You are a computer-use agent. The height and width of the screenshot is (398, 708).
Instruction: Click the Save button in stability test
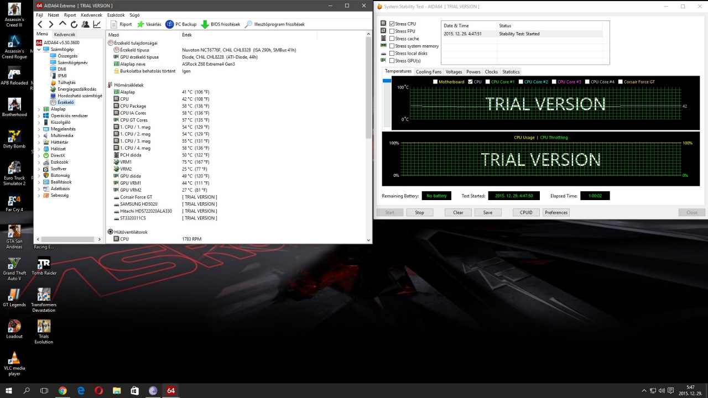[x=487, y=212]
